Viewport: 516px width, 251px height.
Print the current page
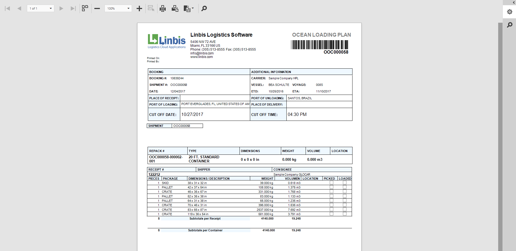click(175, 8)
